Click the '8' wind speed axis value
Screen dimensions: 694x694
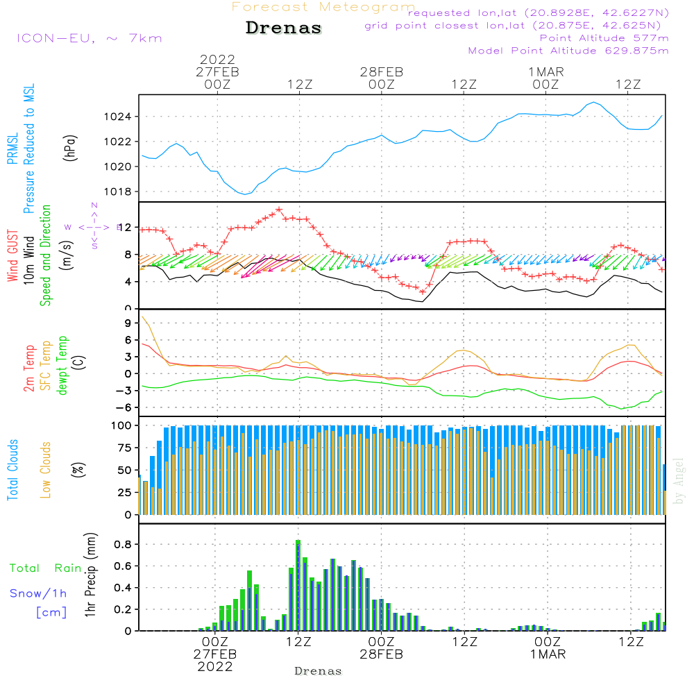click(x=128, y=255)
